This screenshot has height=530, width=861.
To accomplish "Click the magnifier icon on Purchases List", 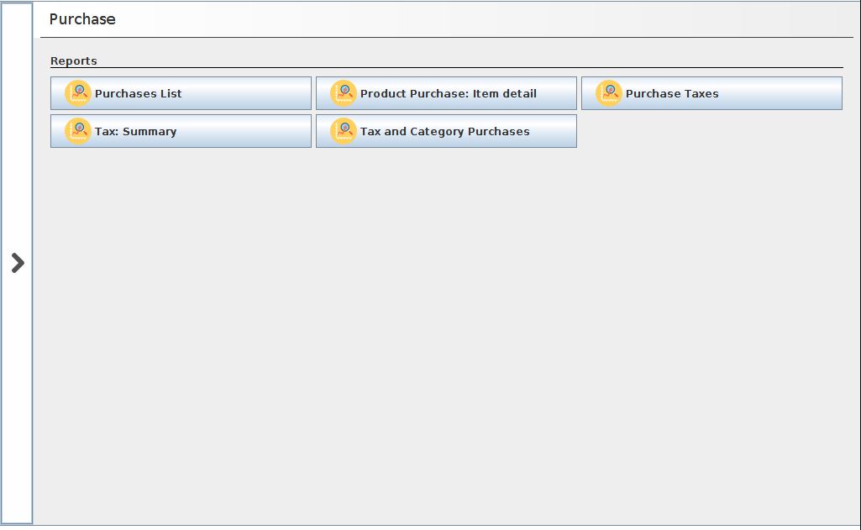I will coord(78,93).
